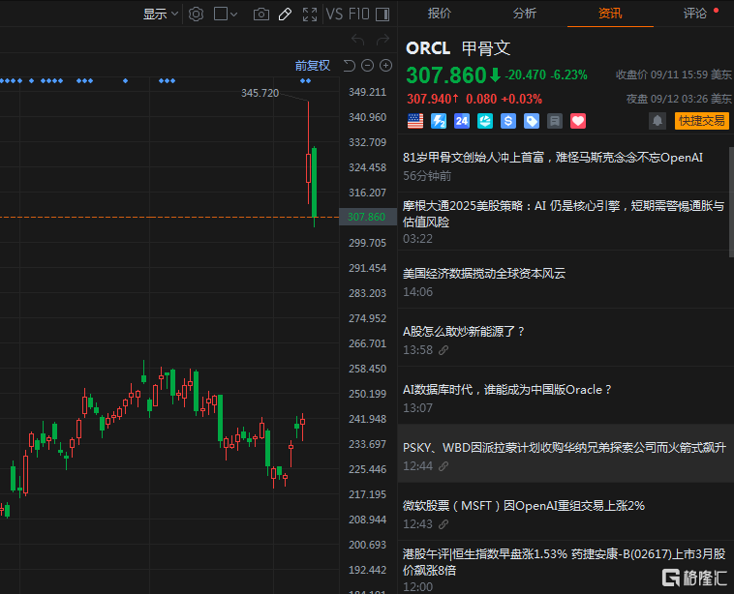The image size is (734, 594).
Task: Open the 评论 comments tab
Action: [x=695, y=14]
